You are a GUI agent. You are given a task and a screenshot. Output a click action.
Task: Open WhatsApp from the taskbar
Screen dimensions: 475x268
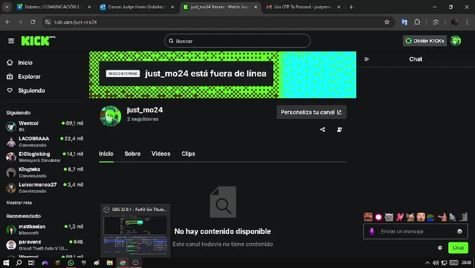tap(71, 263)
